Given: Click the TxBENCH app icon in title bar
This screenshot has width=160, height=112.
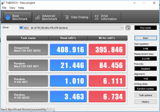Looking at the screenshot, I should coord(3,3).
